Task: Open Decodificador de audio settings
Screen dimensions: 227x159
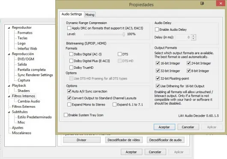Action: pos(165,140)
